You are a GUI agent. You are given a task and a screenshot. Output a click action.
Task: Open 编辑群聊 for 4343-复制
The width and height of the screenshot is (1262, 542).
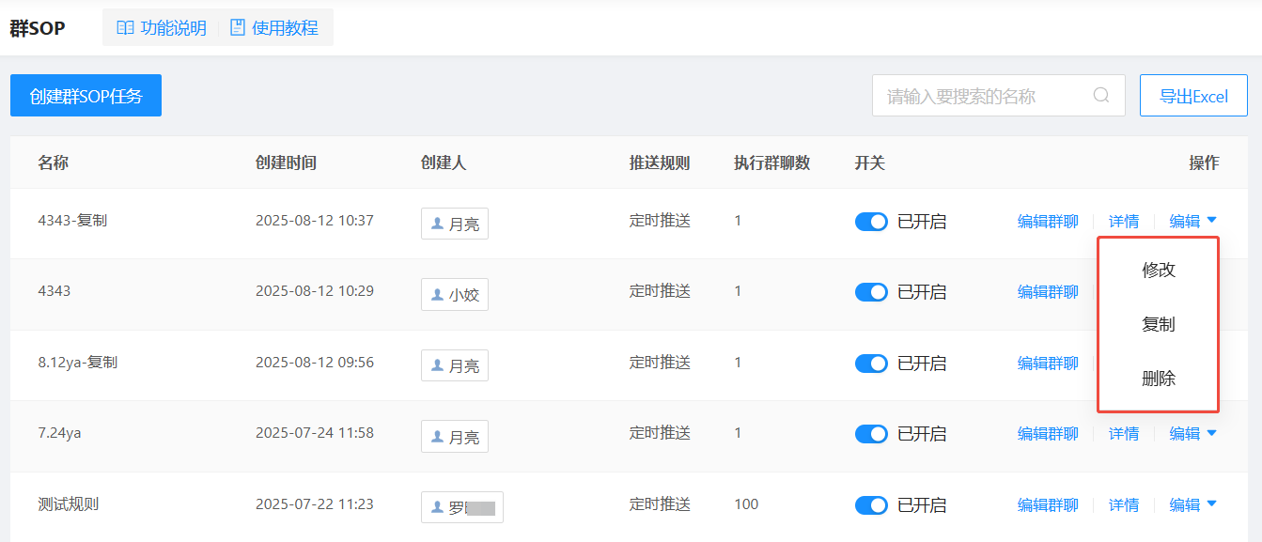[1048, 222]
